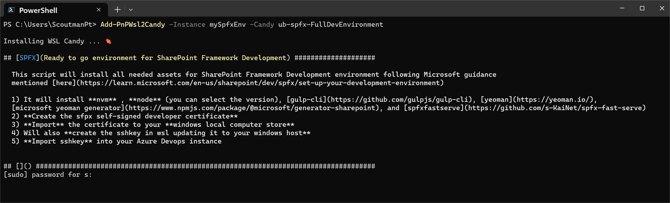Click the mySpfxEnv instance argument
Viewport: 670px width, 203px height.
(228, 25)
